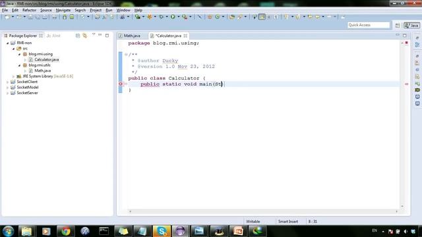The image size is (422, 237).
Task: Open the File menu
Action: (5, 11)
